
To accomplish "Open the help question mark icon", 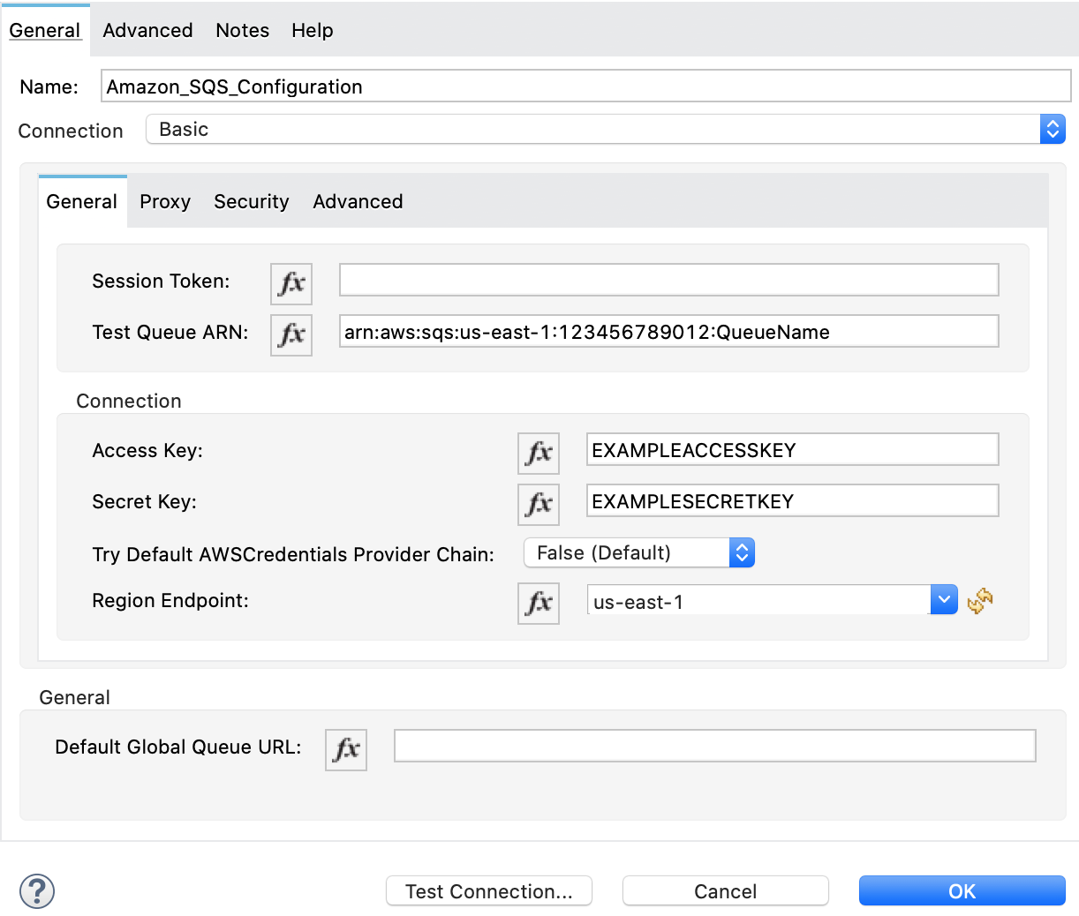I will click(37, 890).
